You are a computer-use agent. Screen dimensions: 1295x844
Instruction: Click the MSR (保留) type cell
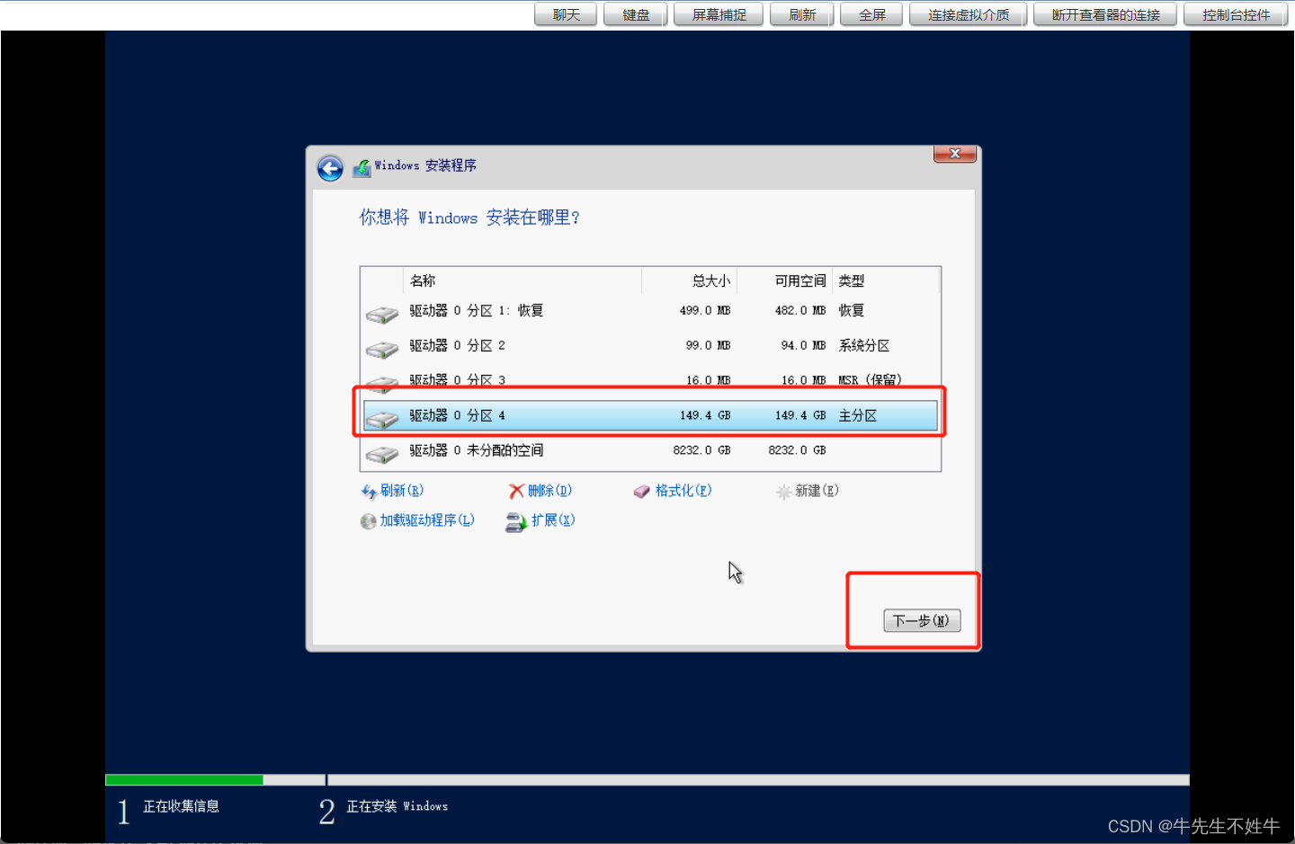click(870, 380)
